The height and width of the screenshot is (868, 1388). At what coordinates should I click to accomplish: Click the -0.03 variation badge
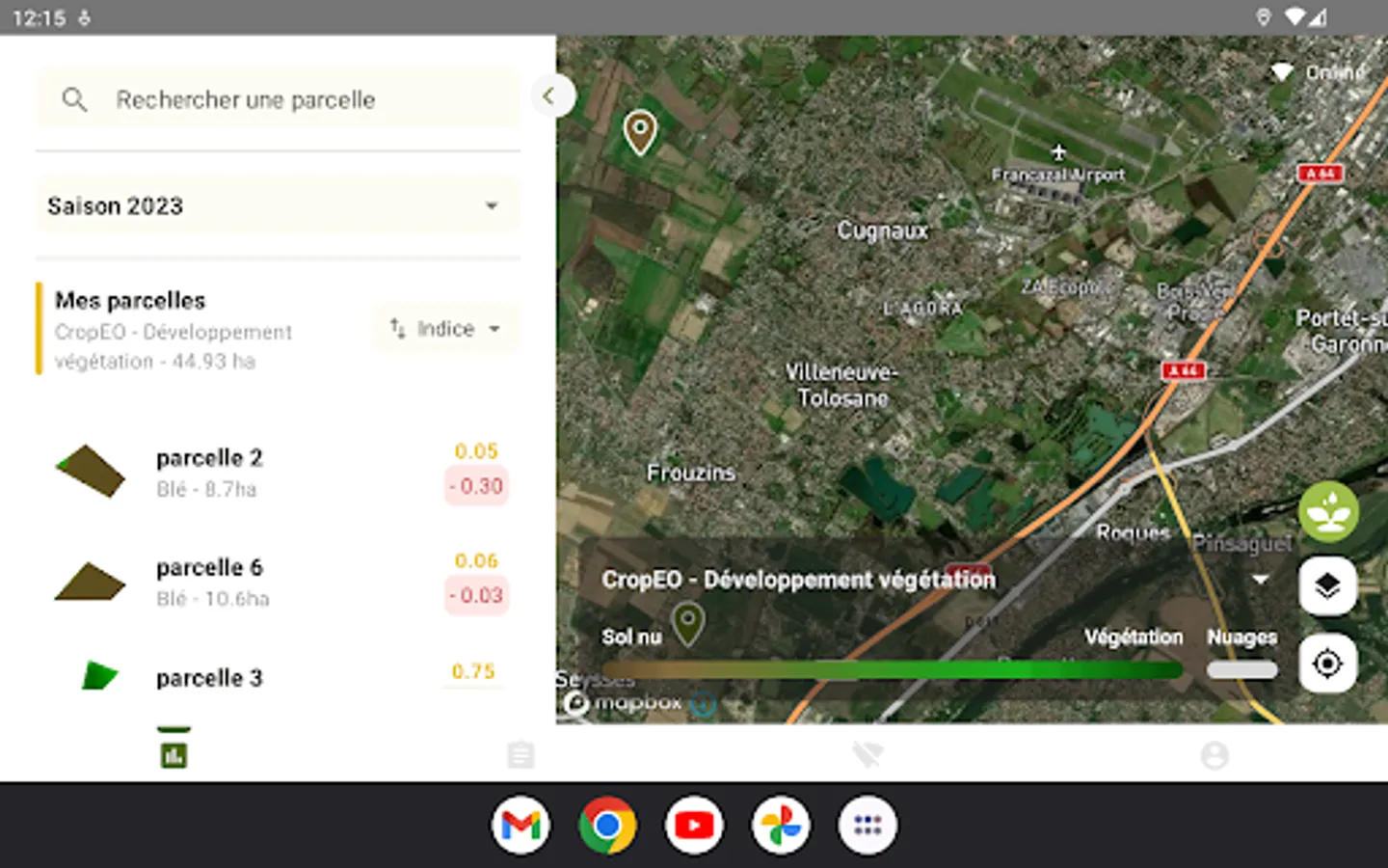[x=476, y=596]
